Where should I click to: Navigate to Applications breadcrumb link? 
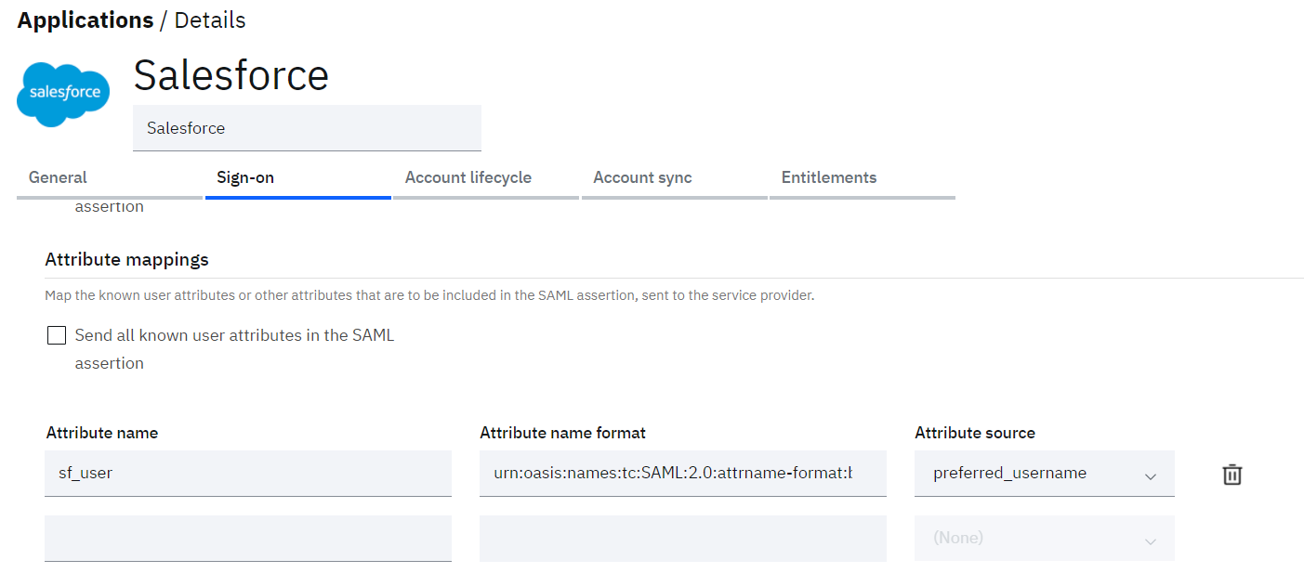86,20
